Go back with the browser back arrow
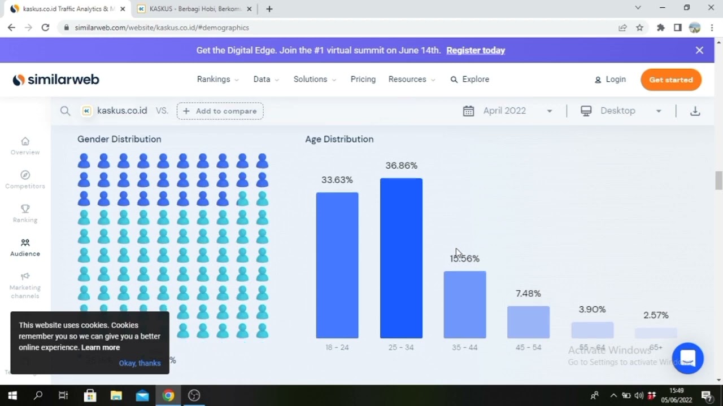The width and height of the screenshot is (723, 406). 11,27
